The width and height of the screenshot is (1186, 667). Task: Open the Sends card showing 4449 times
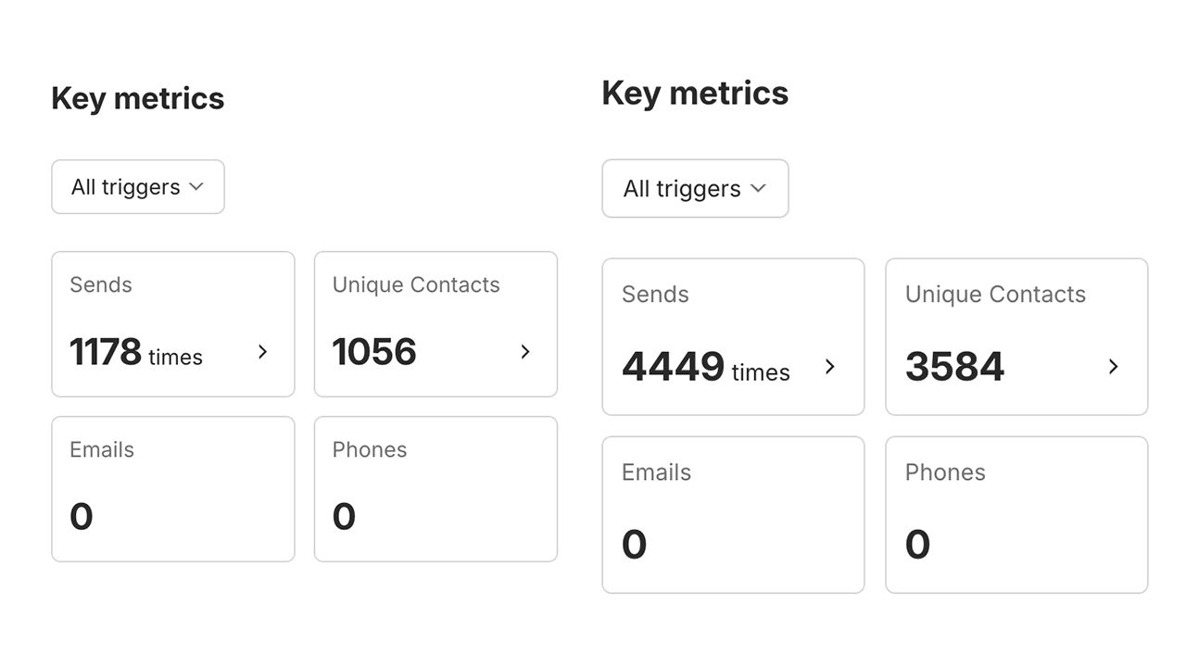[733, 337]
